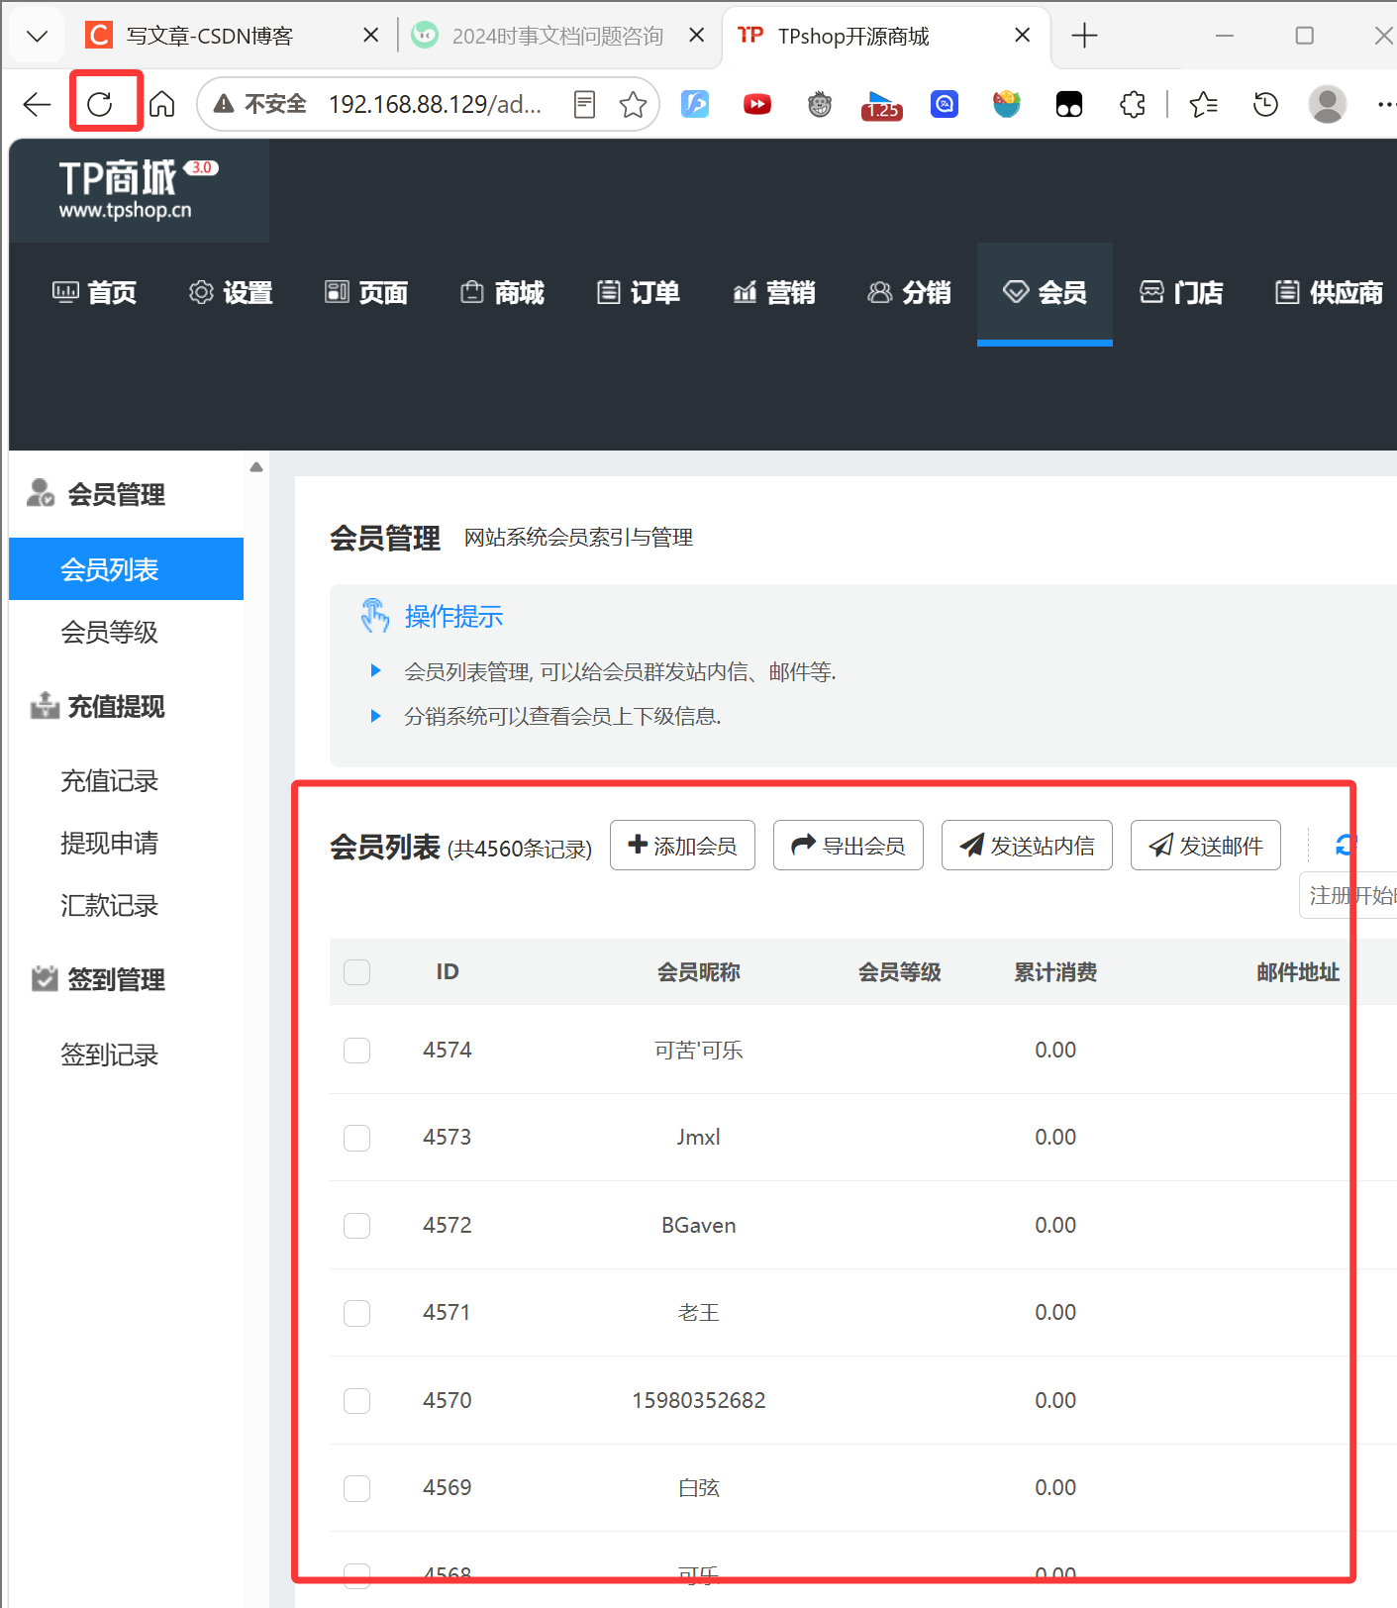Viewport: 1397px width, 1608px height.
Task: Select 会员等级 in the sidebar
Action: coord(109,632)
